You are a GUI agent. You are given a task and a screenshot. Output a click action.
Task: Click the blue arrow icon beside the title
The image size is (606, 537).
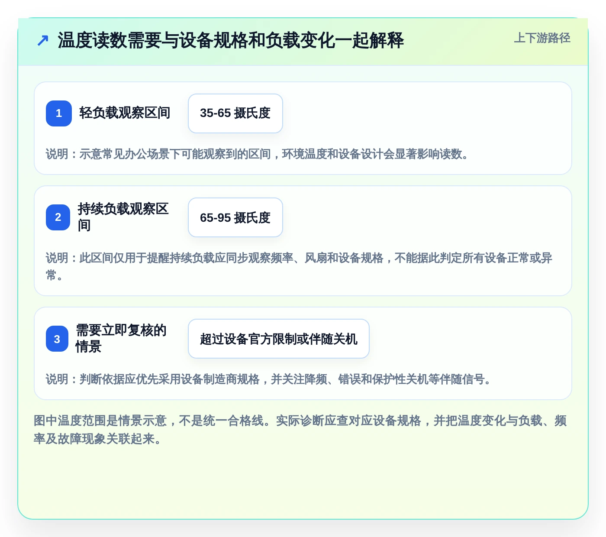[42, 40]
